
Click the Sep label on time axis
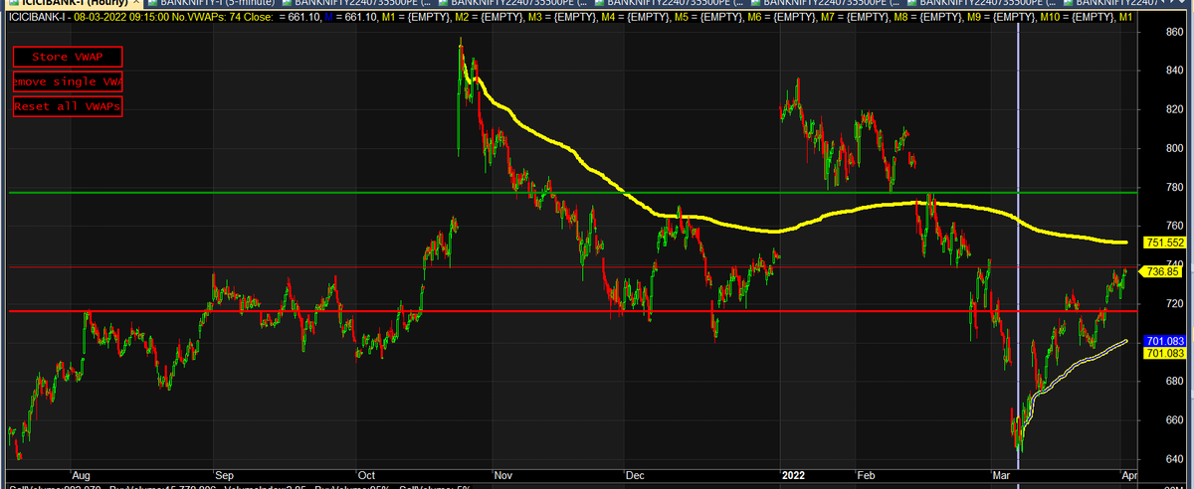[x=226, y=476]
